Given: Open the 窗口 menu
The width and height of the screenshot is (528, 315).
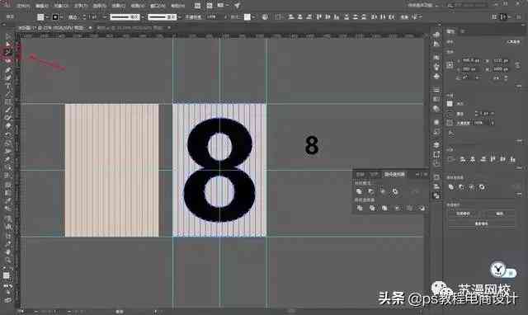Looking at the screenshot, I should [x=158, y=6].
